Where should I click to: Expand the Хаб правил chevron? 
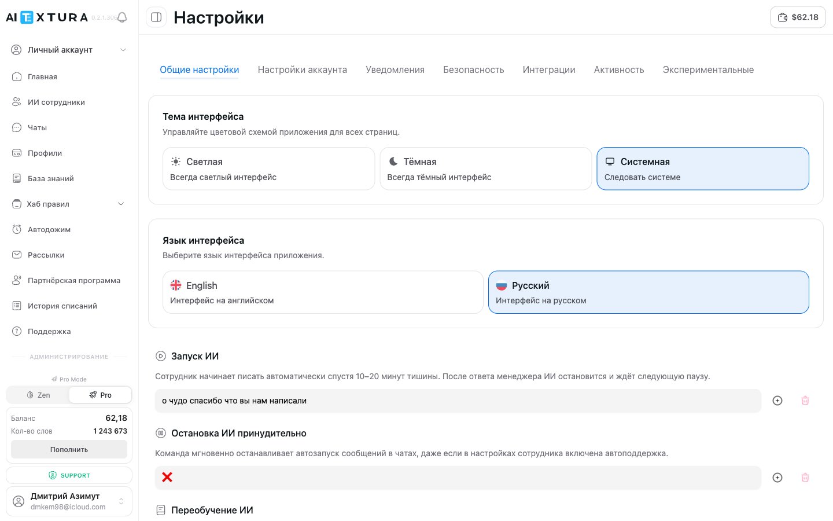[x=121, y=204]
